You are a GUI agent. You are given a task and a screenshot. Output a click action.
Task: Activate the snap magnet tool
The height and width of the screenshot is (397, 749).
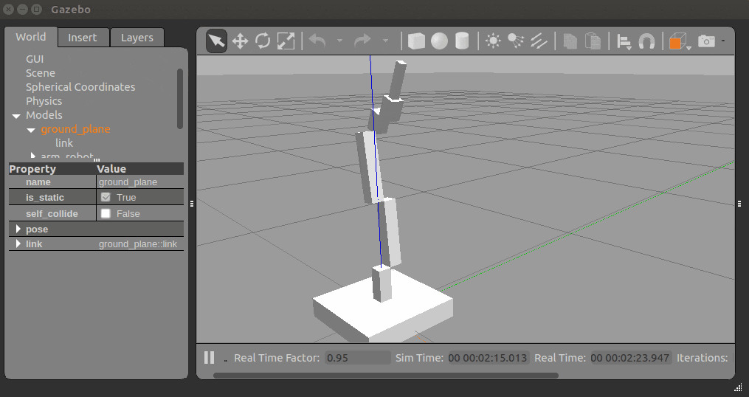tap(646, 41)
